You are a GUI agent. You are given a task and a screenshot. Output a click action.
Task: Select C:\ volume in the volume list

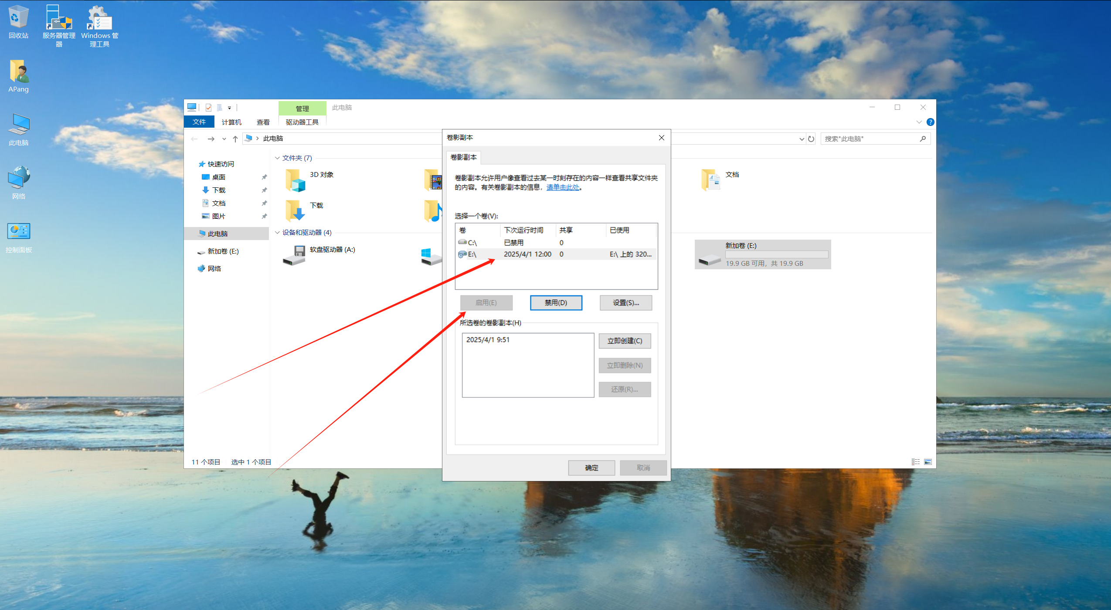pyautogui.click(x=472, y=243)
